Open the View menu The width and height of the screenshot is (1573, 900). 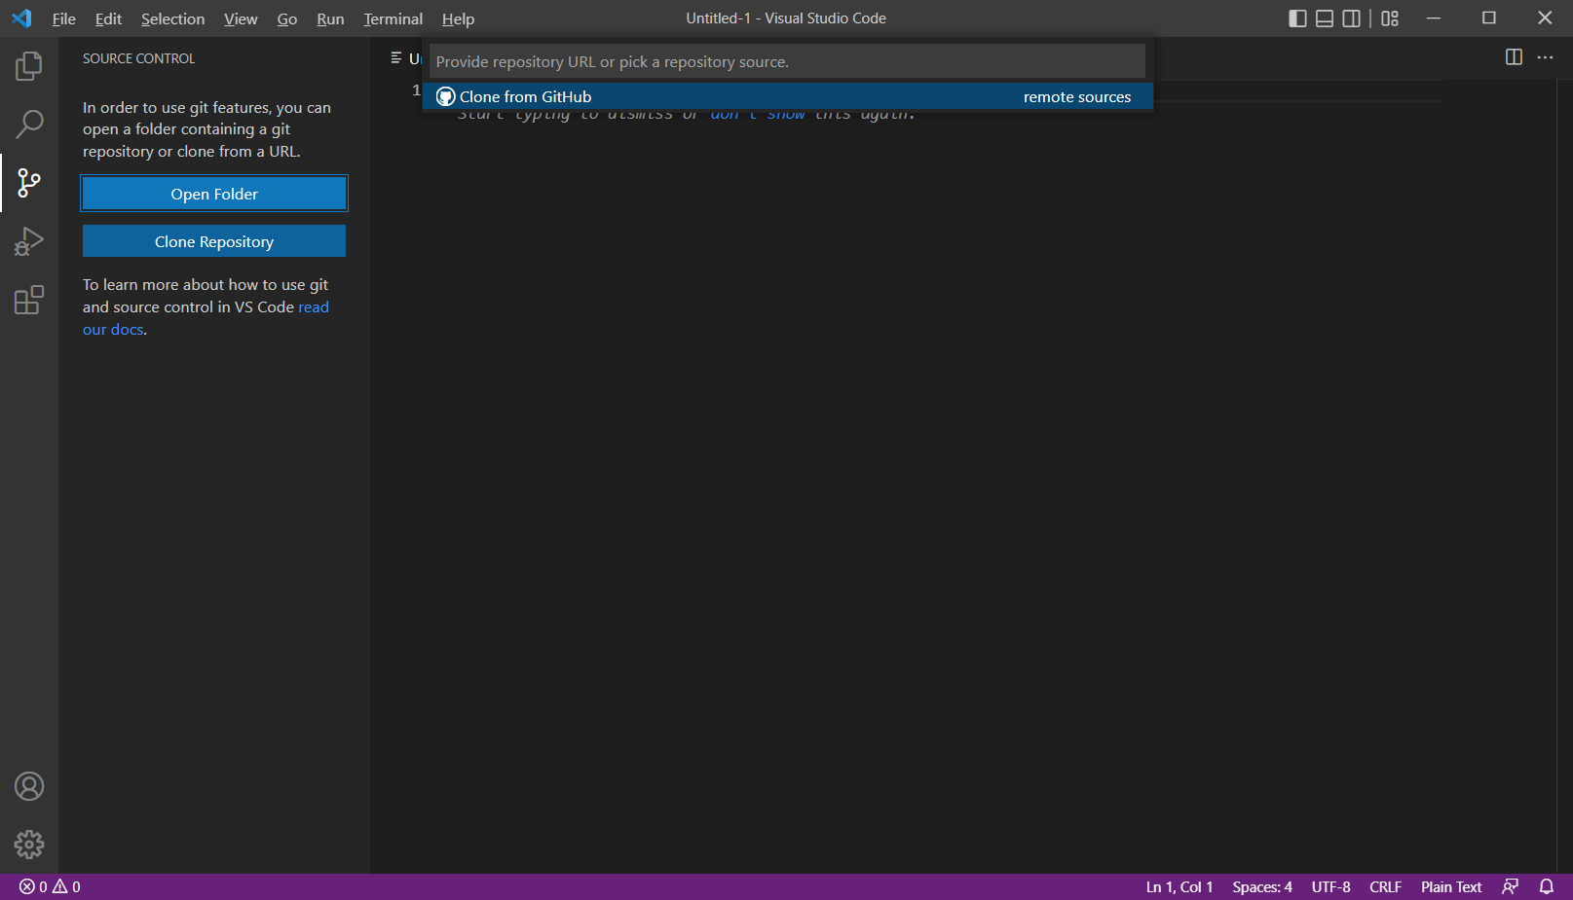[x=241, y=18]
